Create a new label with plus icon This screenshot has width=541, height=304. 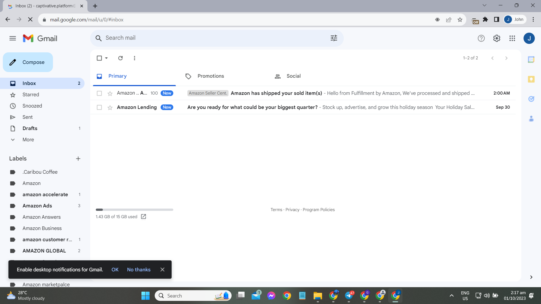tap(78, 159)
